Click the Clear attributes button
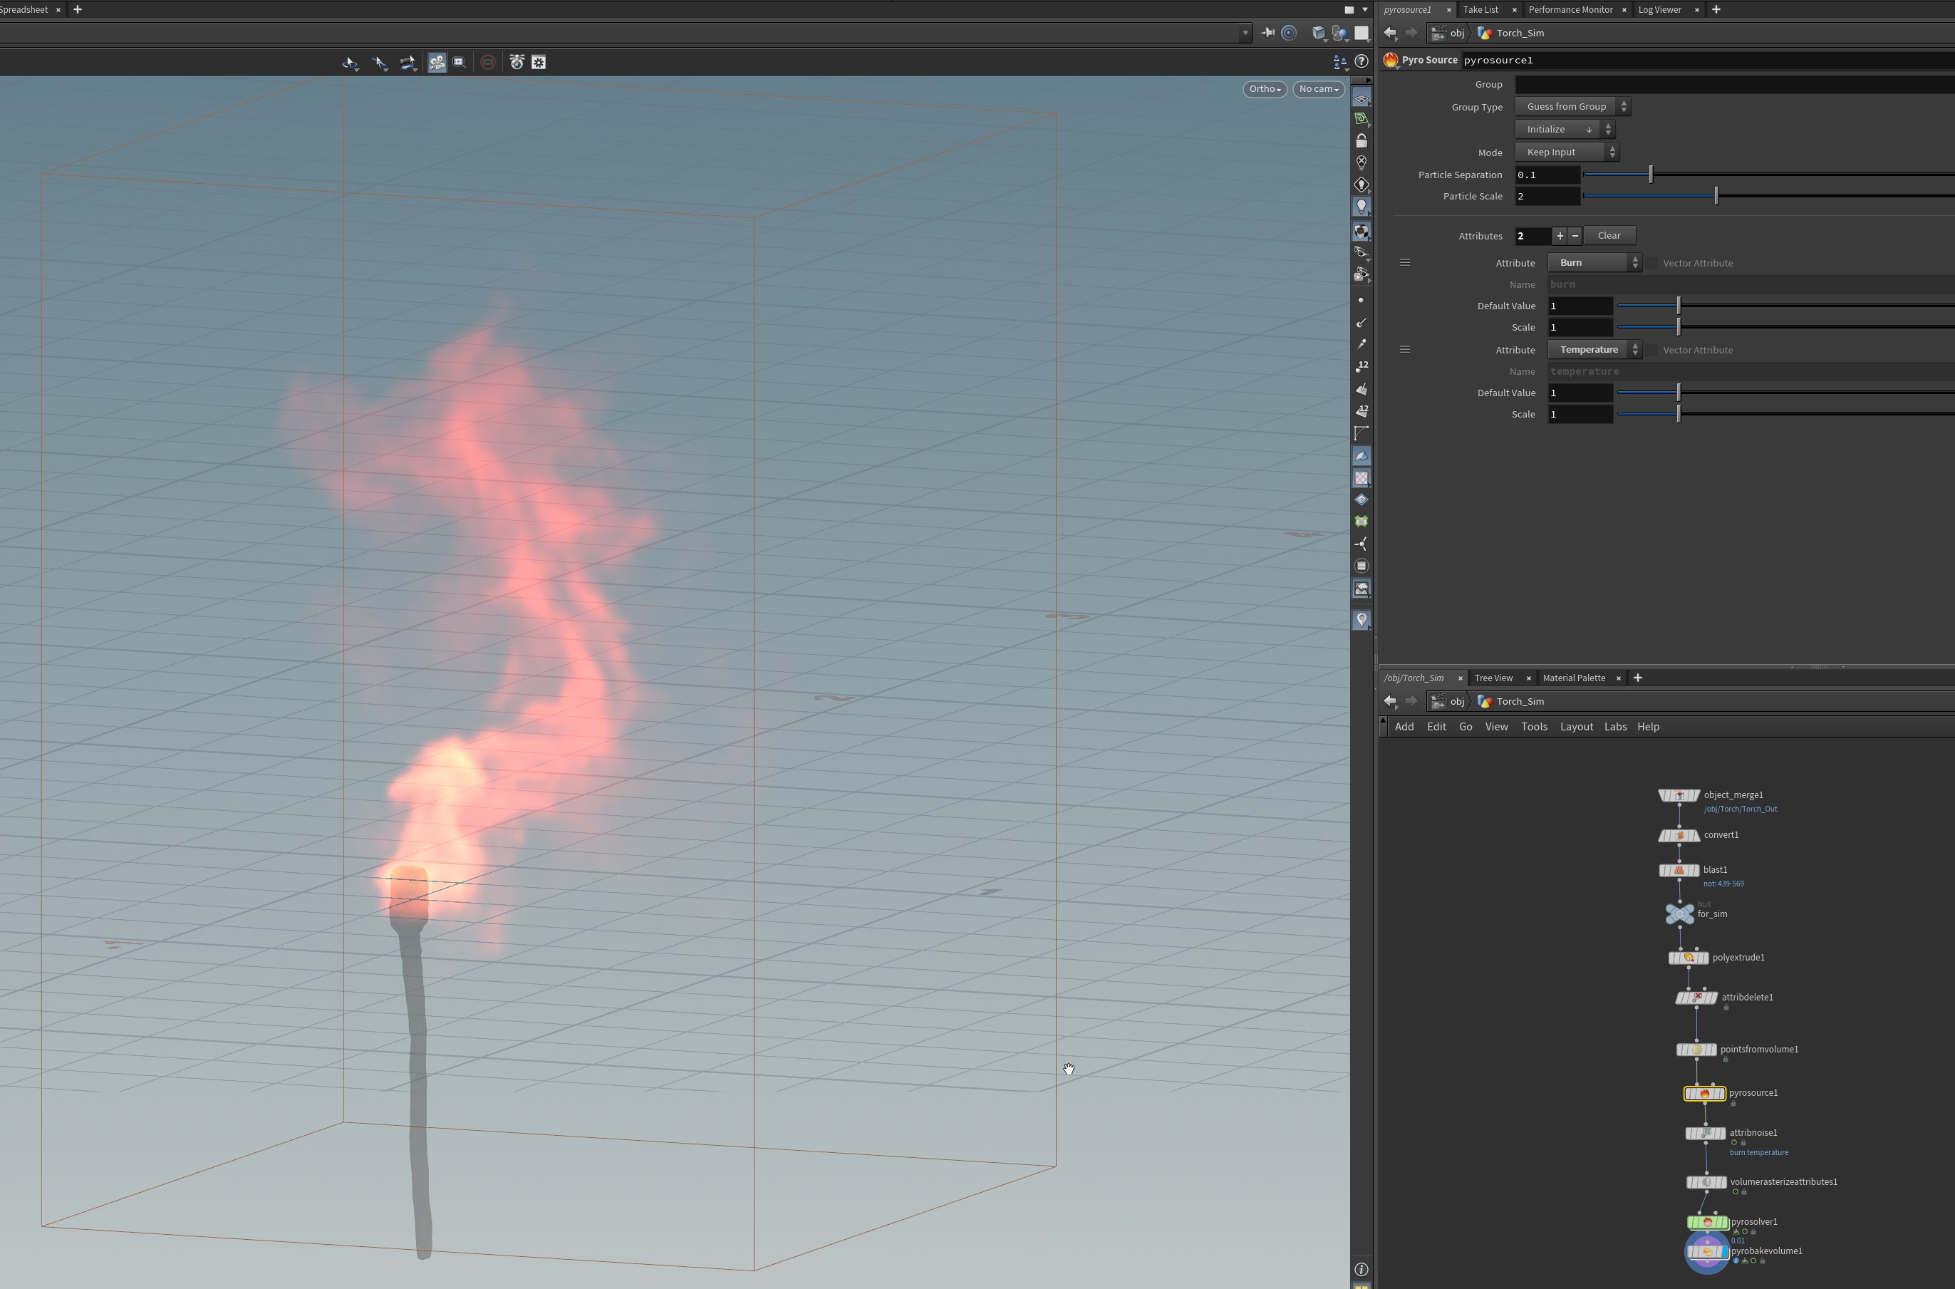The height and width of the screenshot is (1289, 1955). coord(1608,236)
